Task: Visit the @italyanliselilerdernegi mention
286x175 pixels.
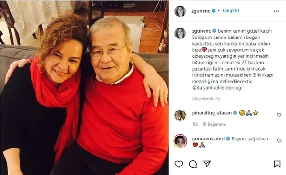Action: click(x=217, y=88)
